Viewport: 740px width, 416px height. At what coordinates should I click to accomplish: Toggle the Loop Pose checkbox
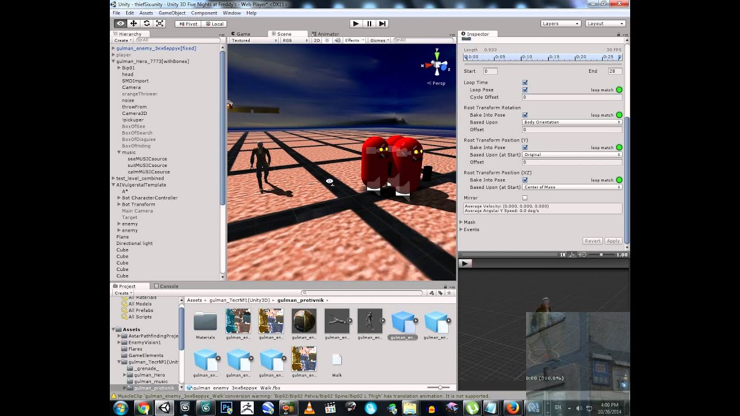[x=525, y=90]
